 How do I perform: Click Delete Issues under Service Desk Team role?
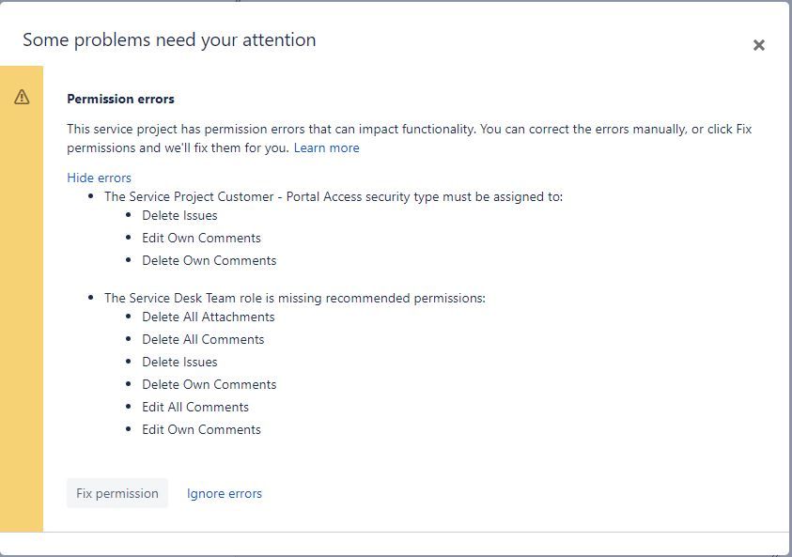(179, 362)
